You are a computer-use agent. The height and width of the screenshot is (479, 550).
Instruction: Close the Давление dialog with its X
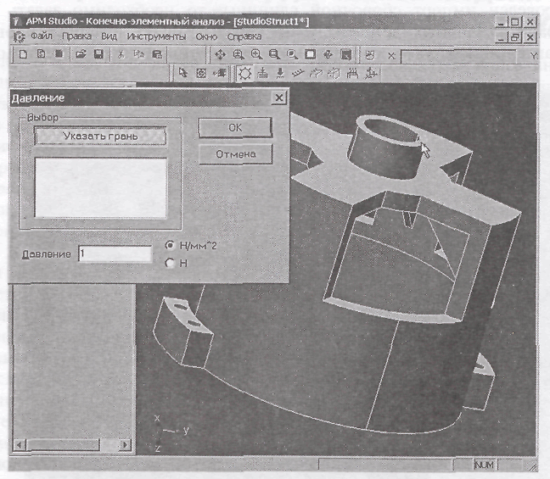point(279,97)
